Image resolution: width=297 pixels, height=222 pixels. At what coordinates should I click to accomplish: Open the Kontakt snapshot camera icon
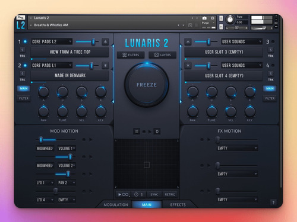point(204,18)
